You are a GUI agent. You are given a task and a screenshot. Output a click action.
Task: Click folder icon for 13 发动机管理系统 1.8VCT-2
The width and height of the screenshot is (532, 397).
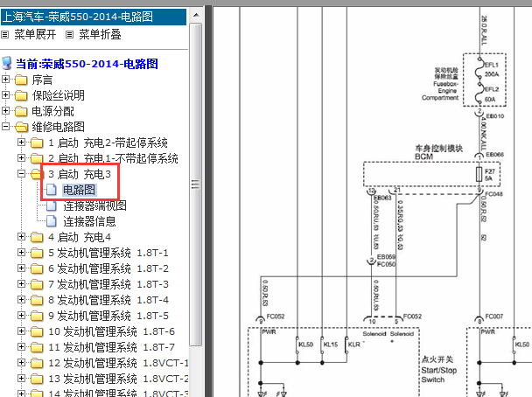tap(37, 379)
